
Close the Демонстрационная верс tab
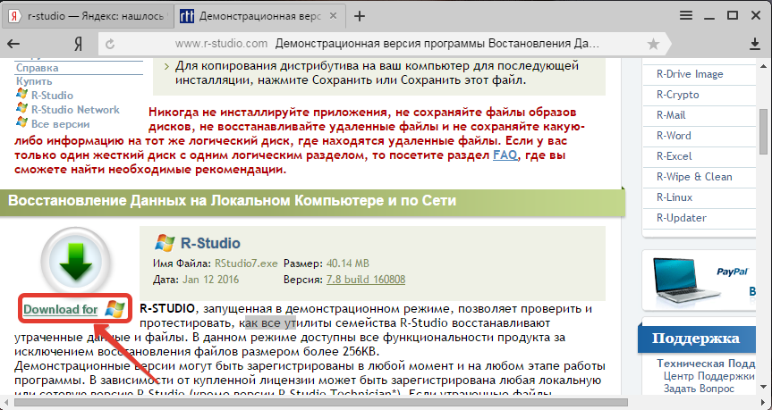coord(333,16)
